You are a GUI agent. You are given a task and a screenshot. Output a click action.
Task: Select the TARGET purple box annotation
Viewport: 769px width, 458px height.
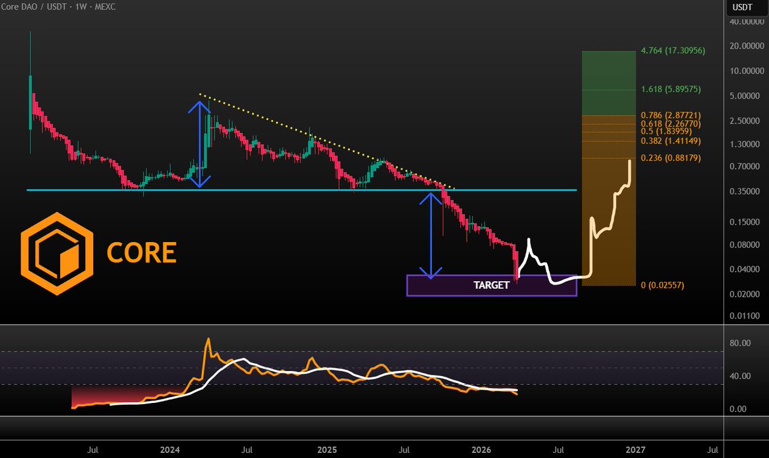491,285
